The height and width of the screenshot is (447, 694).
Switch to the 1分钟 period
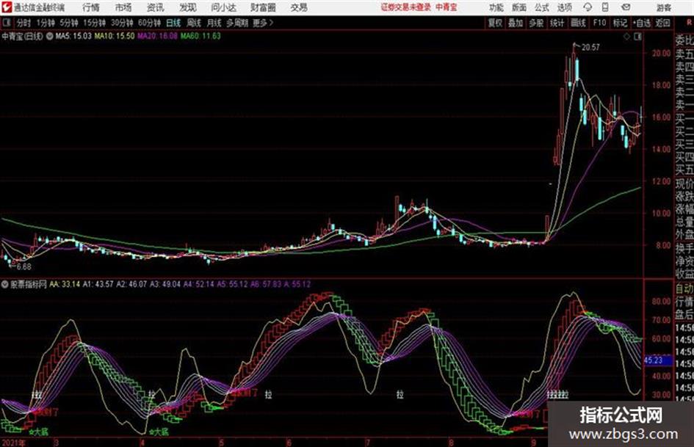[x=45, y=23]
